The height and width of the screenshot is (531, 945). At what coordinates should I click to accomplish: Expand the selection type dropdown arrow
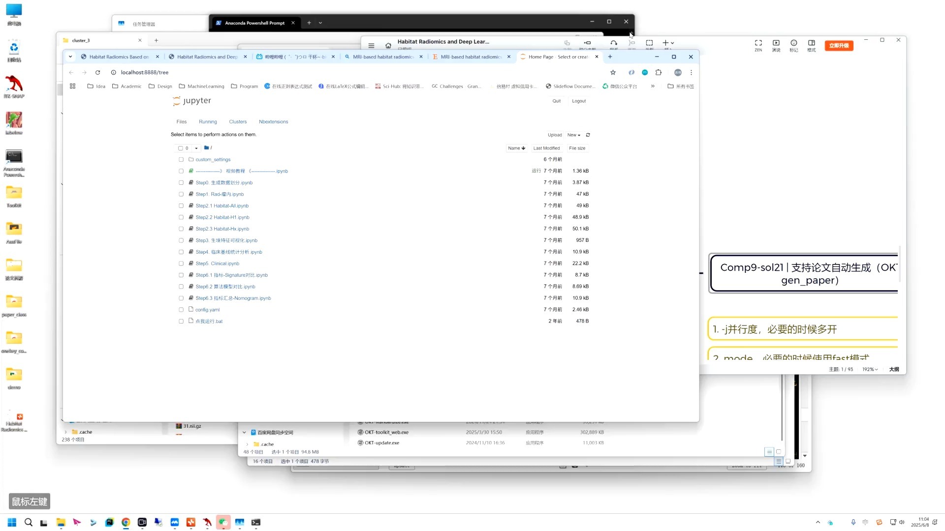[196, 148]
